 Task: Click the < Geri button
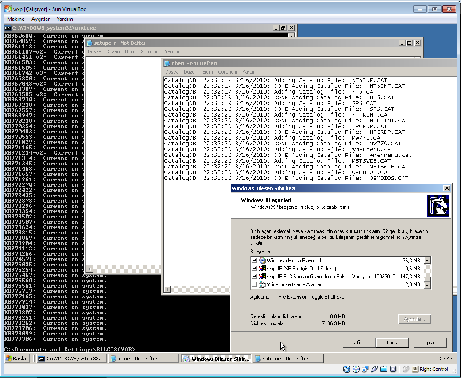coord(359,343)
